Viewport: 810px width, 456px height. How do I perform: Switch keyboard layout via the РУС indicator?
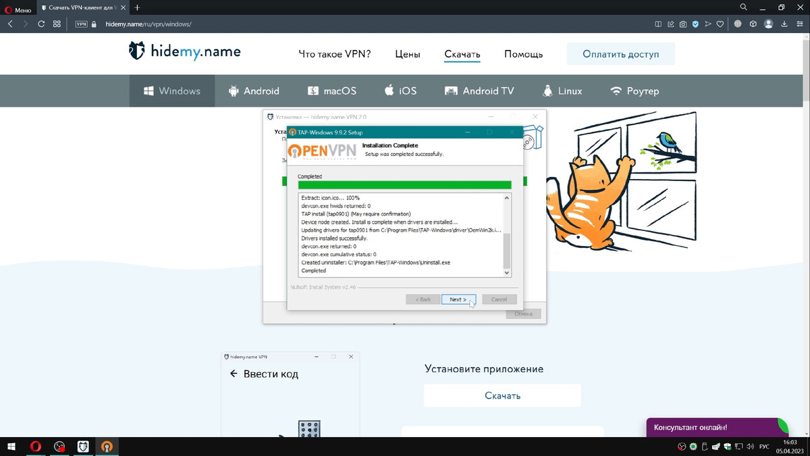(764, 446)
